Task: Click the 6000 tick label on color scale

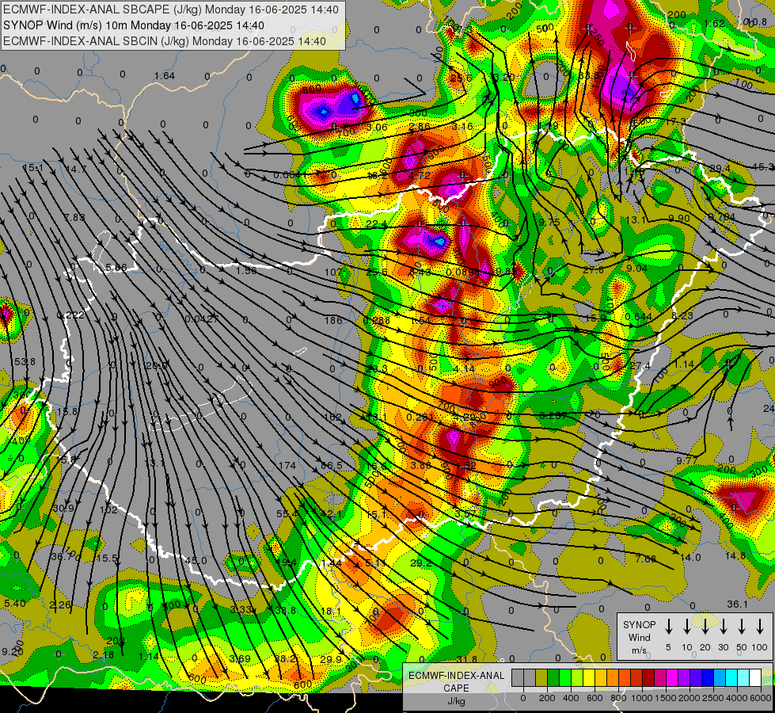Action: (x=761, y=698)
